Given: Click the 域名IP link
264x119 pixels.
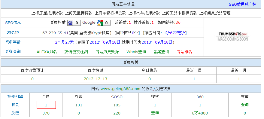Looking at the screenshot, I should pos(13,32).
